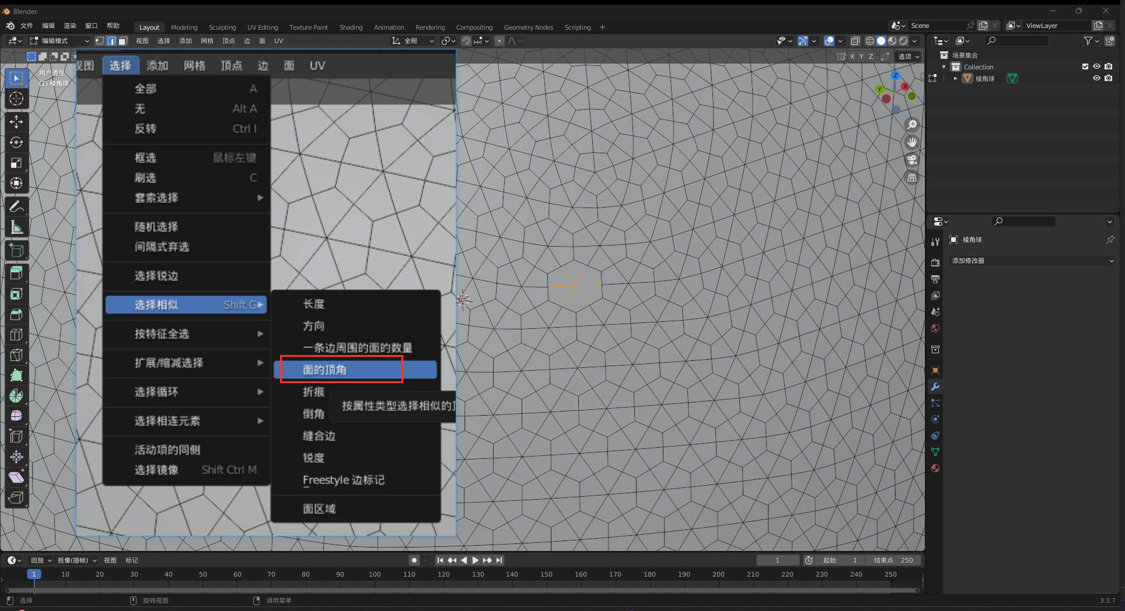Open the 编辑模式 mode dropdown
1125x611 pixels.
[59, 41]
